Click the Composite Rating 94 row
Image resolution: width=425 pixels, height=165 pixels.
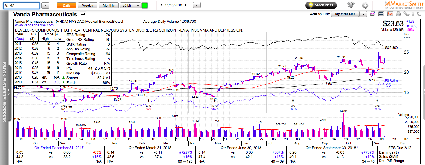pos(88,54)
